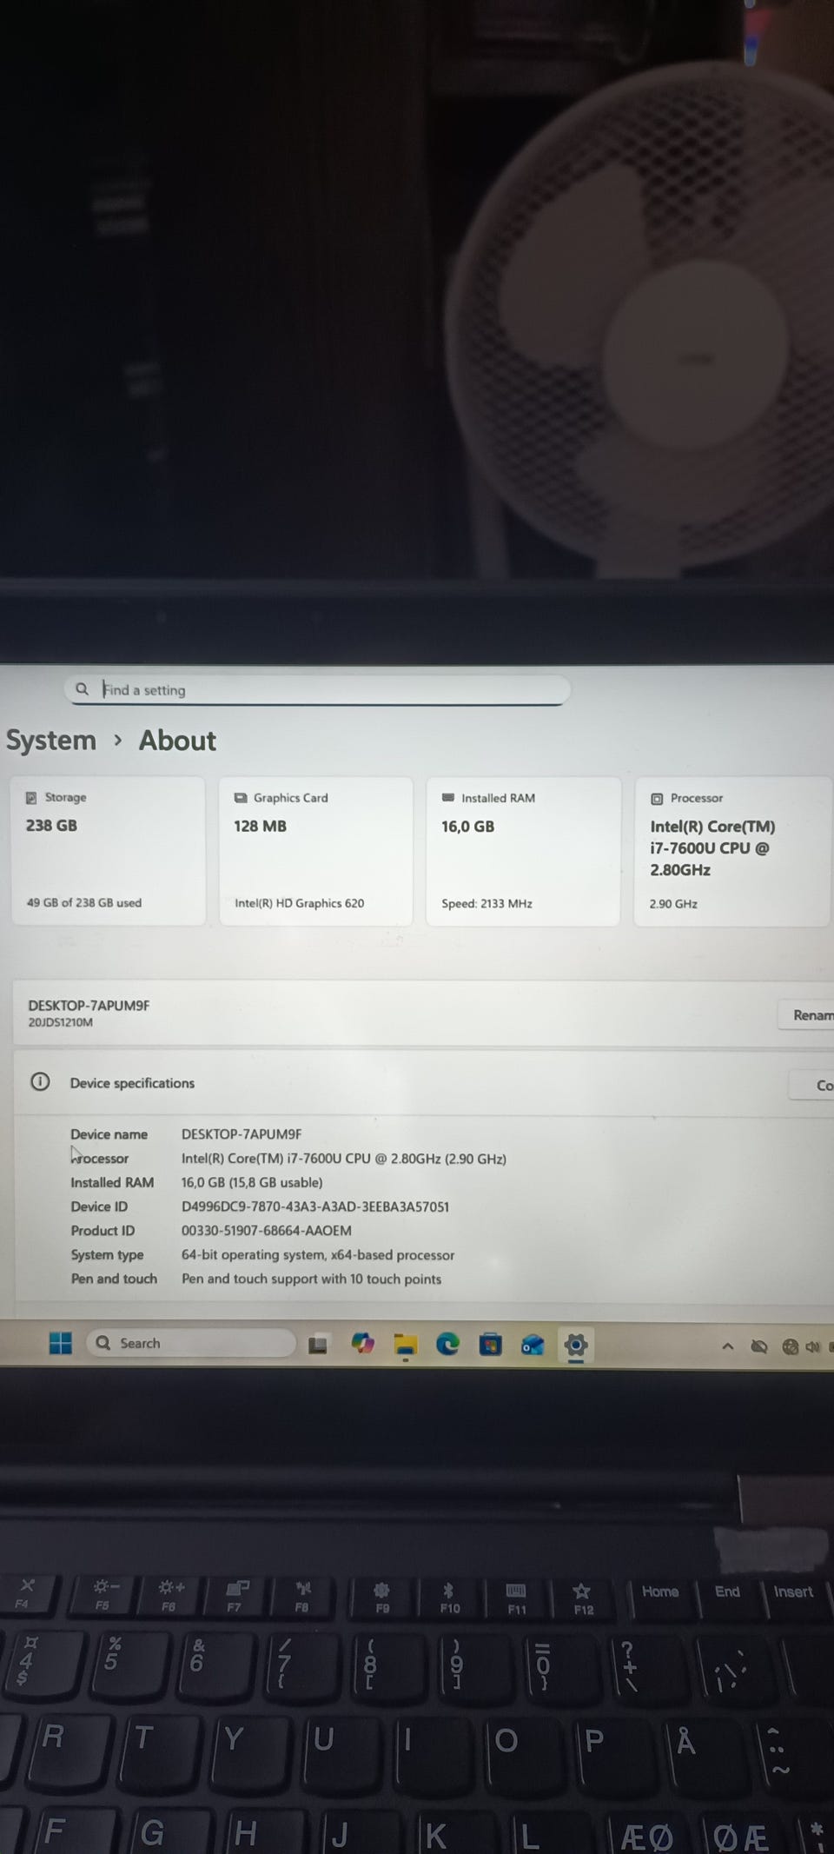The width and height of the screenshot is (834, 1854).
Task: Focus the Find a setting field
Action: [x=317, y=690]
